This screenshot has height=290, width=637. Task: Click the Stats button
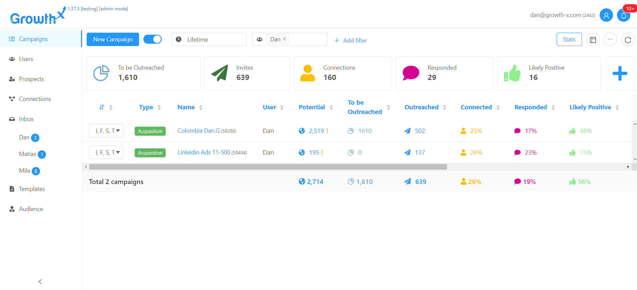tap(569, 39)
